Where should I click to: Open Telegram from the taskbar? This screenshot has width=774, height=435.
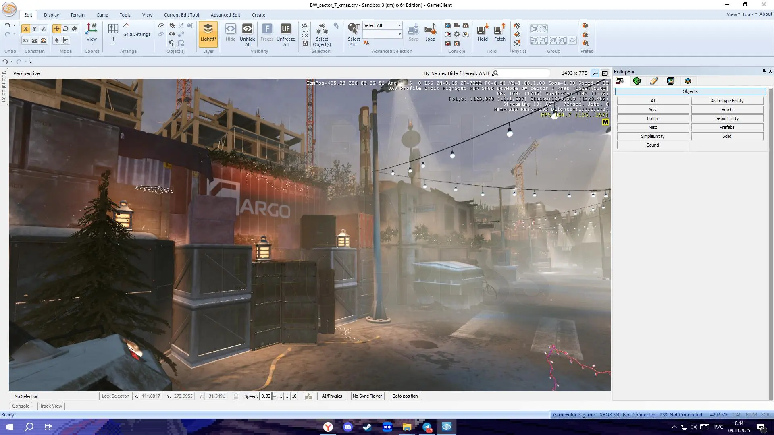pos(427,427)
